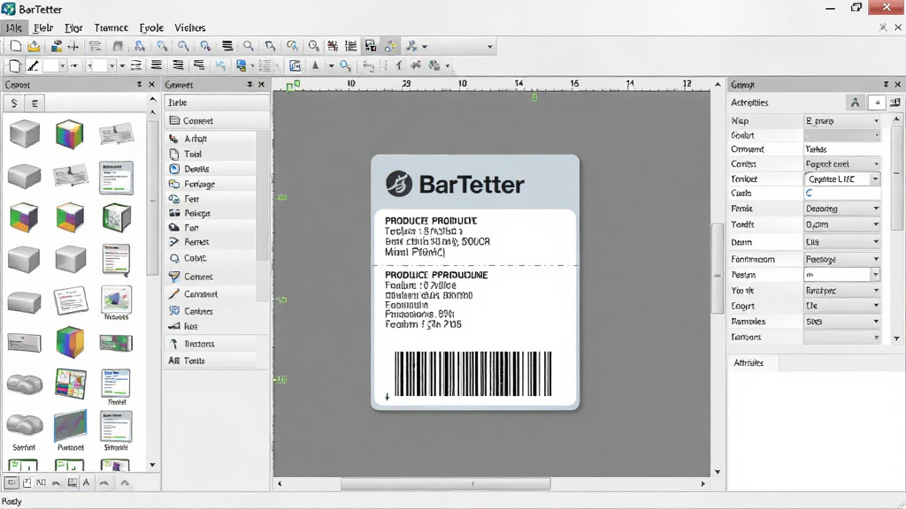Select the 'Sarrfert' thumbnail in the left panel
The height and width of the screenshot is (509, 906).
[x=24, y=431]
